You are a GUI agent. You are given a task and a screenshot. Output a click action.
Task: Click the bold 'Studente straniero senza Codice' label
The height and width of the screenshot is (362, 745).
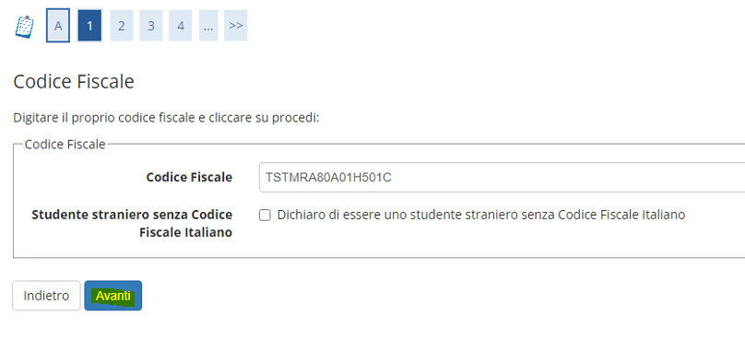132,215
